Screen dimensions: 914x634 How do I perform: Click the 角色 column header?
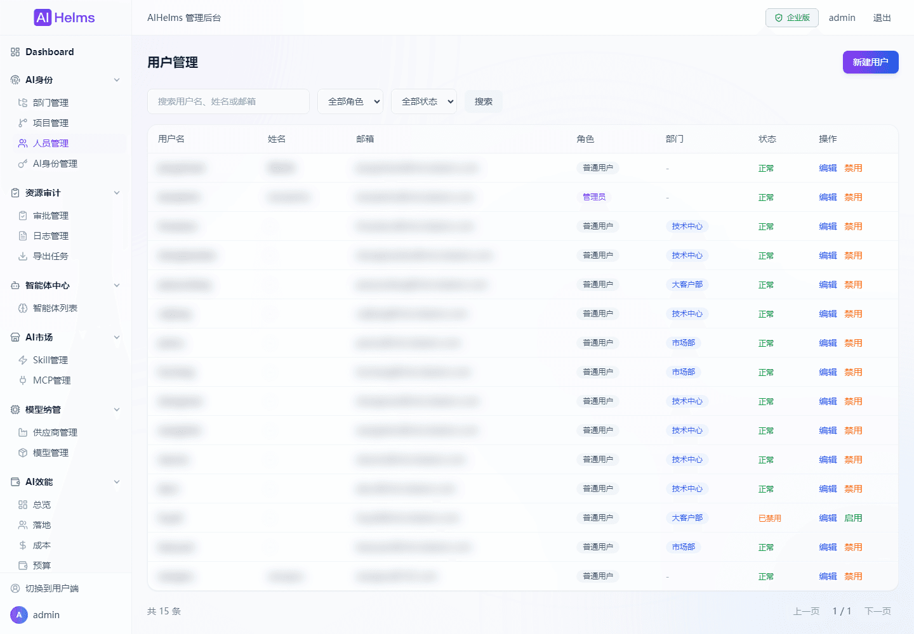pos(586,139)
